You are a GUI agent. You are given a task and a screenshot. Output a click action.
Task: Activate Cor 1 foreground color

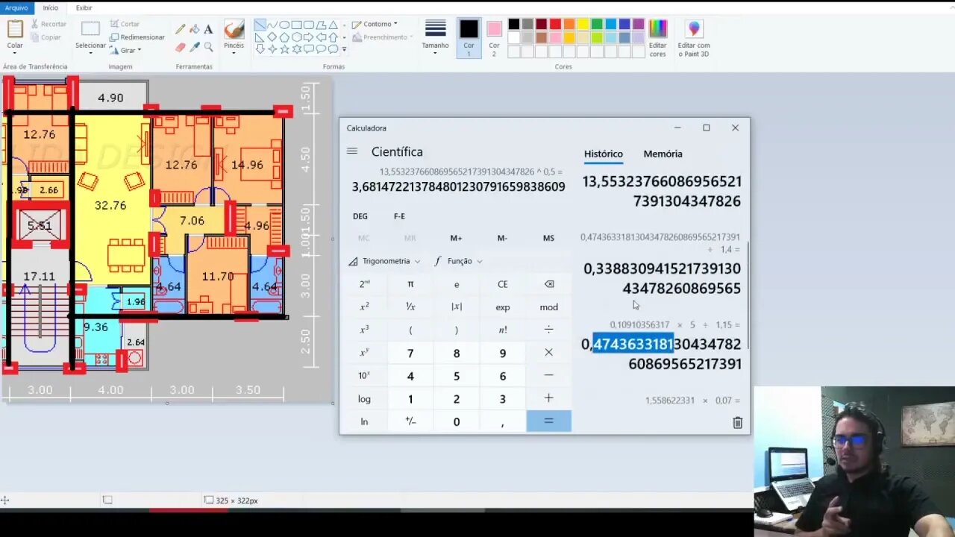click(x=469, y=38)
